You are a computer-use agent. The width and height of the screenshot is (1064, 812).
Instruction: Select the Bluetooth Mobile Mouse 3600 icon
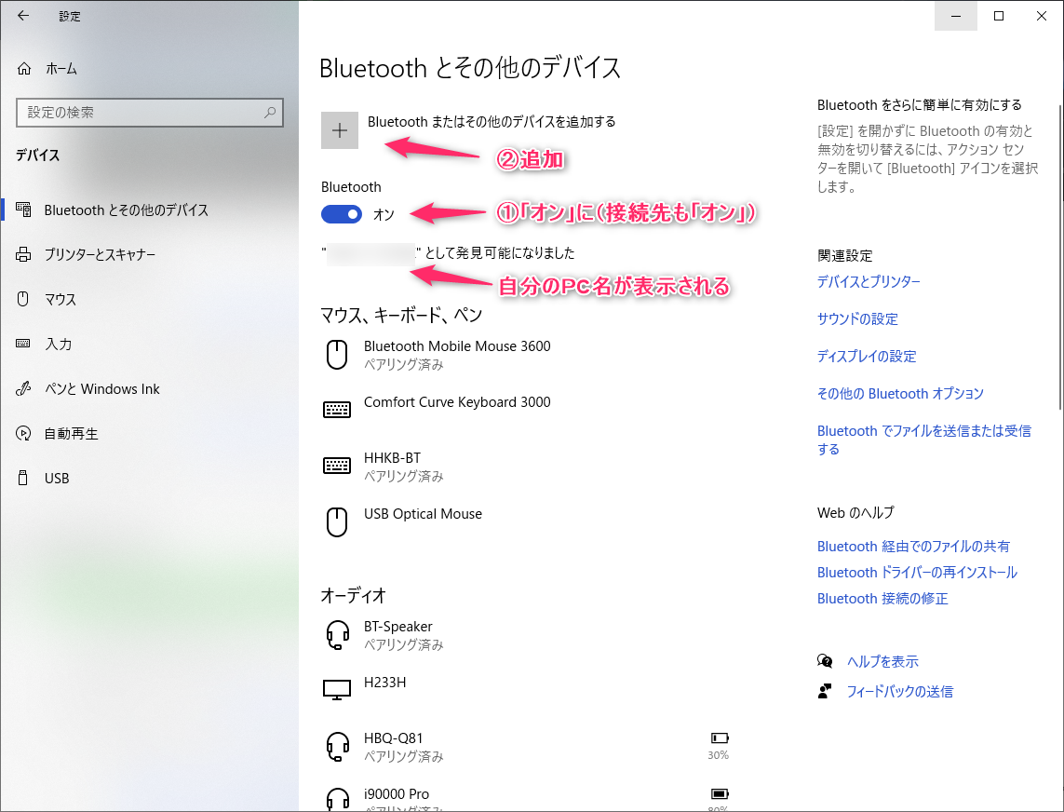point(337,355)
